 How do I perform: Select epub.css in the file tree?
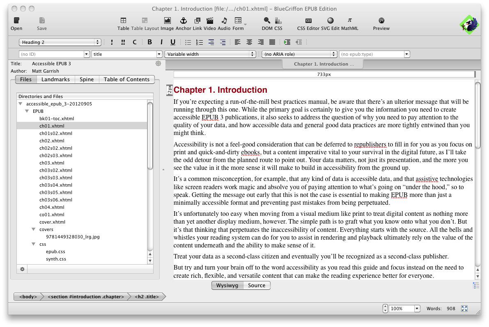tap(55, 252)
